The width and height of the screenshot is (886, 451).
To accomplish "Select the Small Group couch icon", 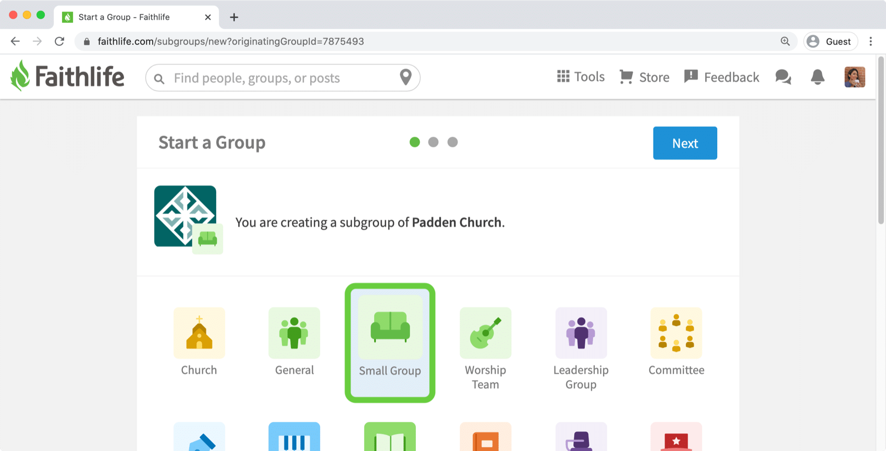I will (390, 327).
